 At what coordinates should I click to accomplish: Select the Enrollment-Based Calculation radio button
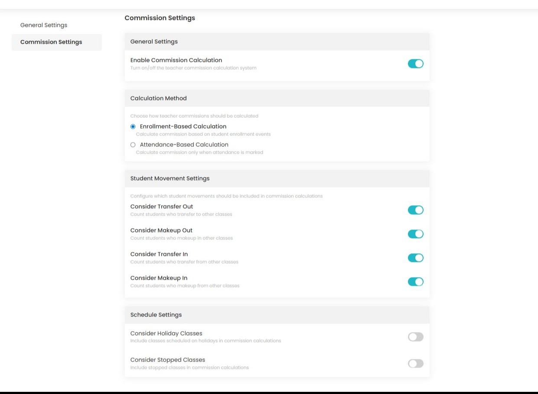pyautogui.click(x=133, y=126)
